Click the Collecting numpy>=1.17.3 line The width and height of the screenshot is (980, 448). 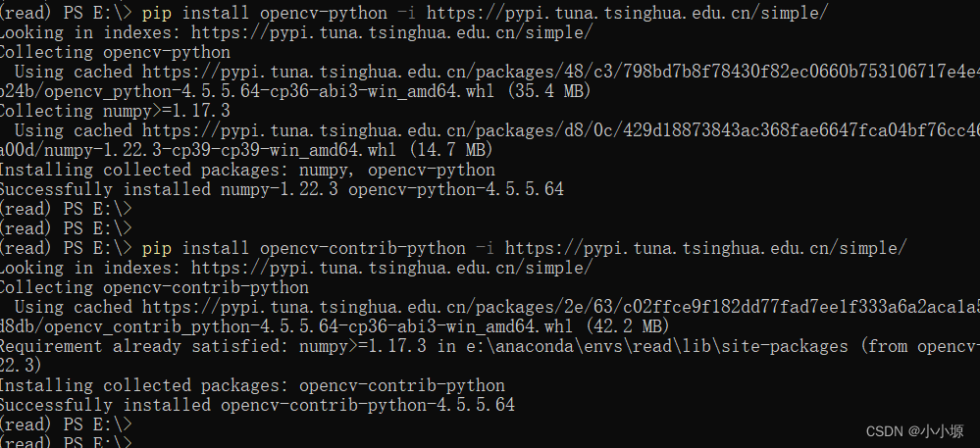[x=115, y=111]
